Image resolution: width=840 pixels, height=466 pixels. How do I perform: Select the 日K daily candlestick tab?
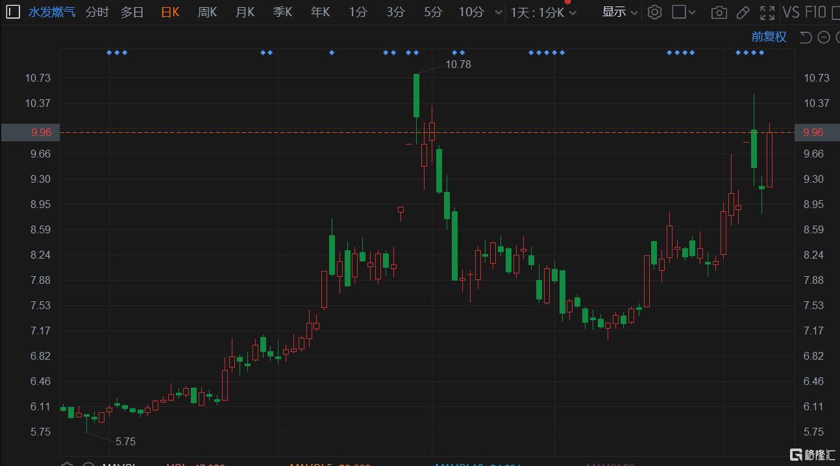[170, 12]
